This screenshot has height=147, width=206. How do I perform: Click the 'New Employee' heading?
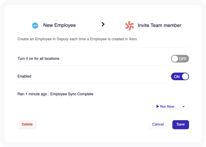tap(59, 25)
